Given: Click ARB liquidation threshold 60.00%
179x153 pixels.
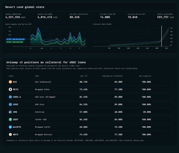Looking at the screenshot, I should (118, 112).
